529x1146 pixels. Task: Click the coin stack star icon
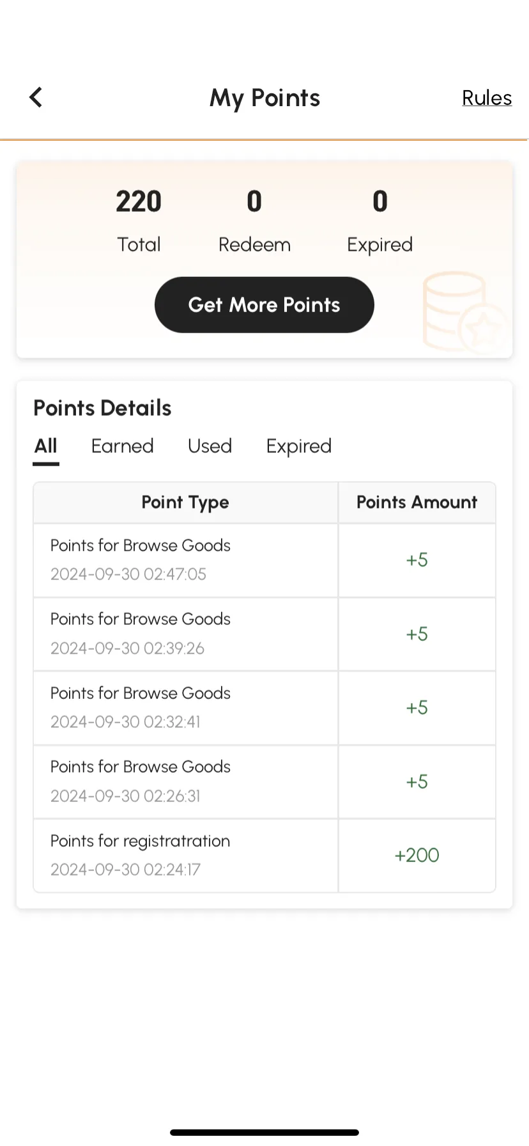tap(464, 312)
